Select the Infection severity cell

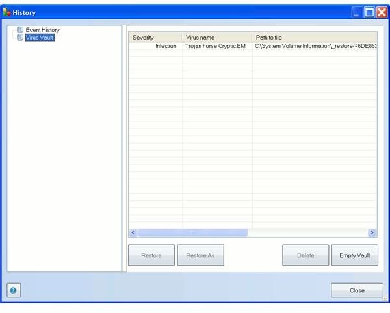click(x=156, y=46)
